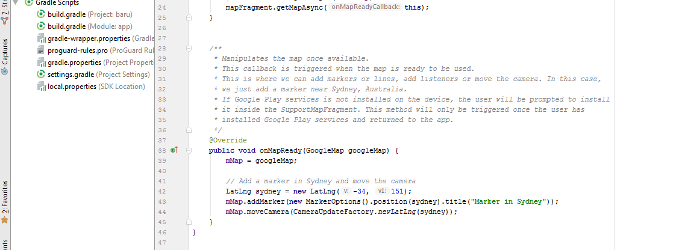Click the build.gradle (Project: baru) file icon
The image size is (682, 250).
coord(42,14)
